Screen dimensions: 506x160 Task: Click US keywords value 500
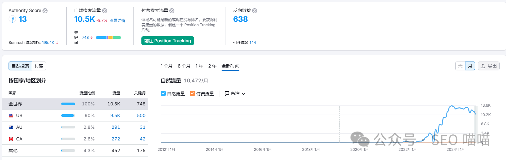pyautogui.click(x=141, y=116)
